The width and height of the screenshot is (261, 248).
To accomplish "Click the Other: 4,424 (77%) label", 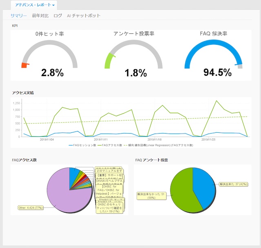I will pyautogui.click(x=31, y=207).
